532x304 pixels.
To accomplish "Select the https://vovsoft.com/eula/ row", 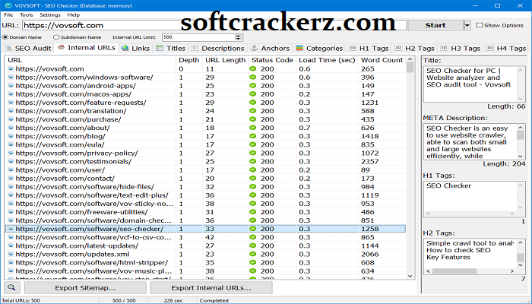I will 205,144.
